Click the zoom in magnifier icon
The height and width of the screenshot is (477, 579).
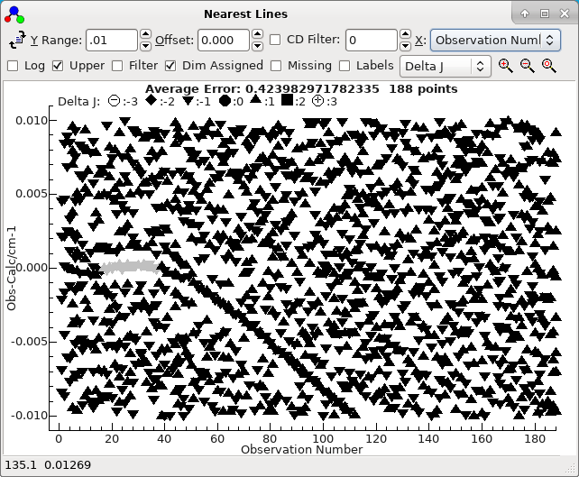[505, 66]
